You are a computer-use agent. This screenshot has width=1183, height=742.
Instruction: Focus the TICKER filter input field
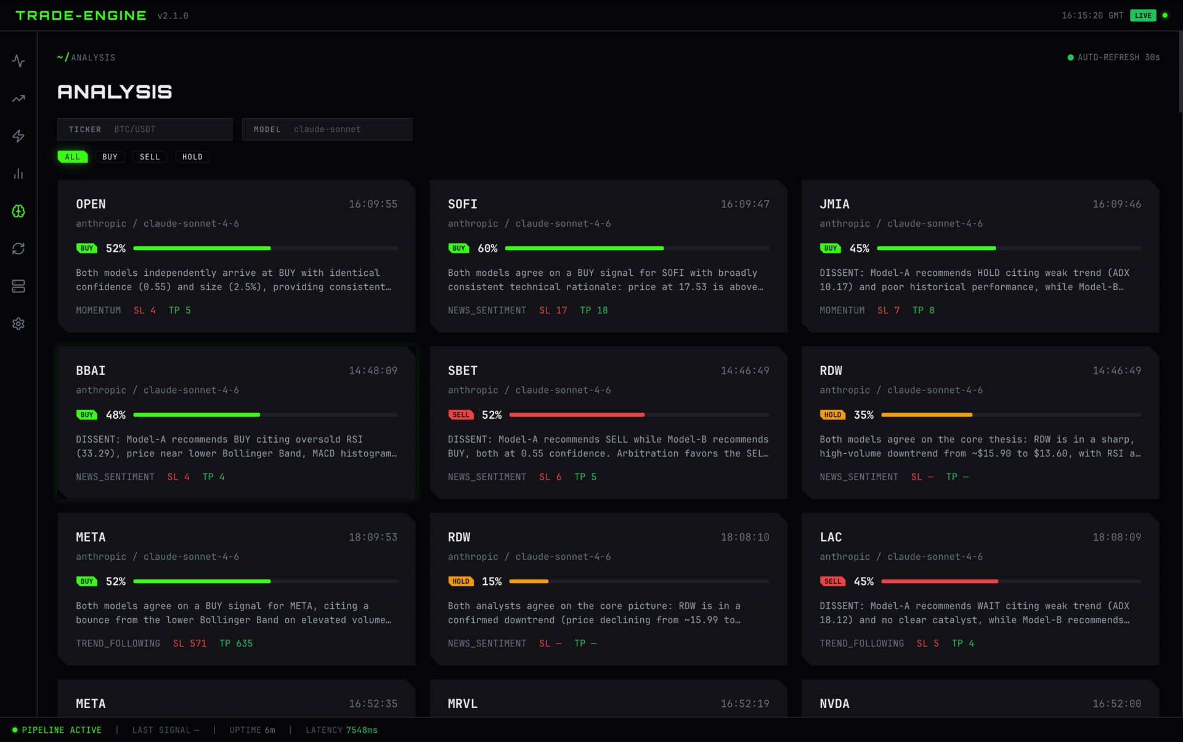pos(145,129)
